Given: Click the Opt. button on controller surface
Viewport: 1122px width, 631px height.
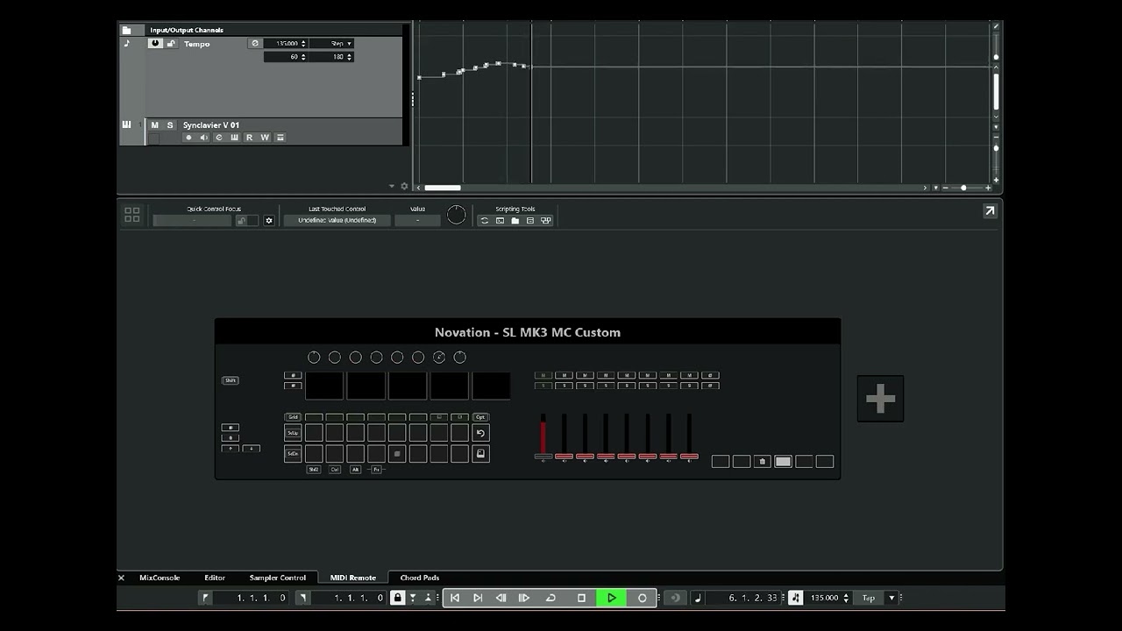Looking at the screenshot, I should [480, 417].
